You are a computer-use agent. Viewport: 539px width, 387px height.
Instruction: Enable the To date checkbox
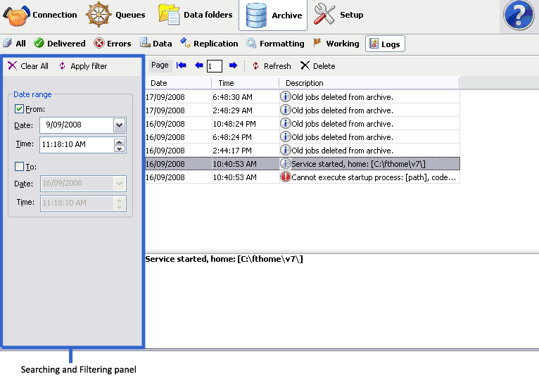point(20,167)
